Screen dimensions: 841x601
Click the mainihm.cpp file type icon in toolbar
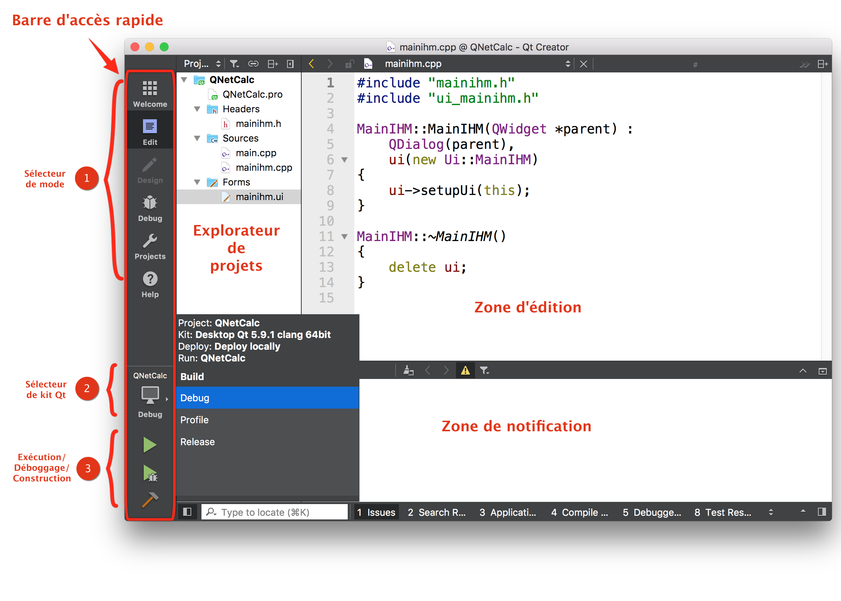[368, 64]
